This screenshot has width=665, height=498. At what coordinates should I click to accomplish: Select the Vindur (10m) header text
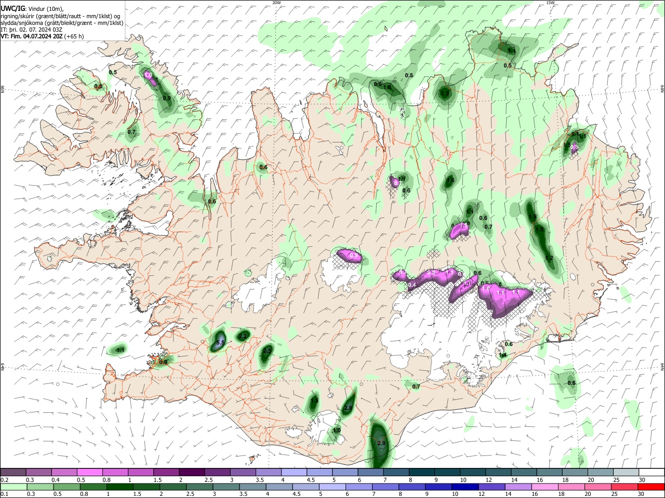45,9
